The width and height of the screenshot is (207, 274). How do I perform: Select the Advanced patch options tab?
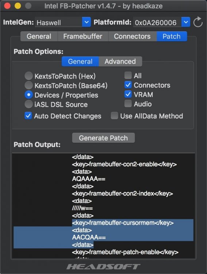(x=120, y=61)
